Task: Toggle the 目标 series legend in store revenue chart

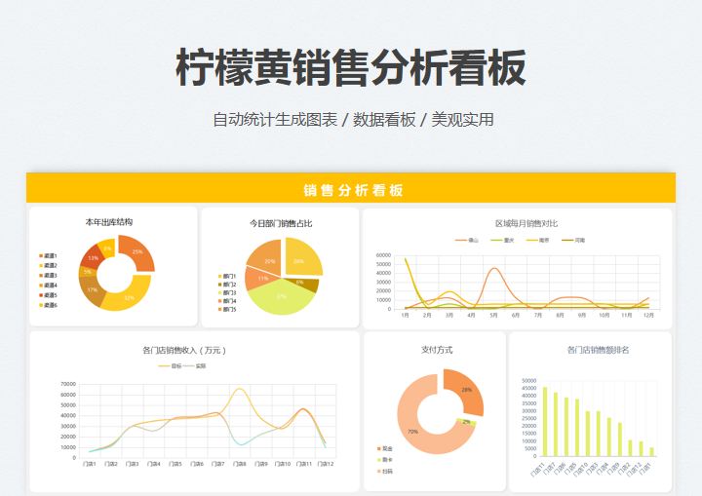Action: (171, 366)
